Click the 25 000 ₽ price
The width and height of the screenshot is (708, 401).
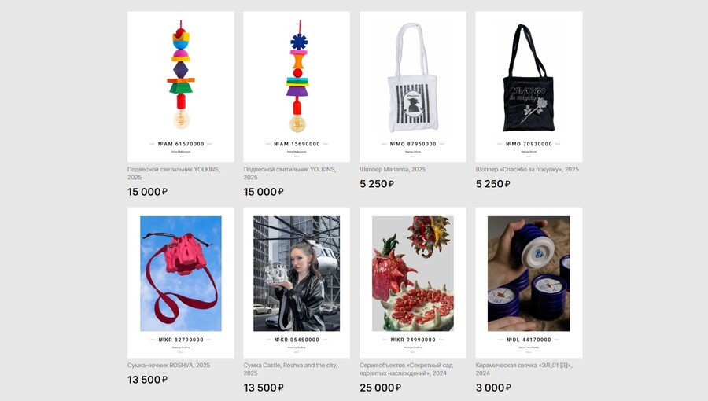pyautogui.click(x=380, y=388)
